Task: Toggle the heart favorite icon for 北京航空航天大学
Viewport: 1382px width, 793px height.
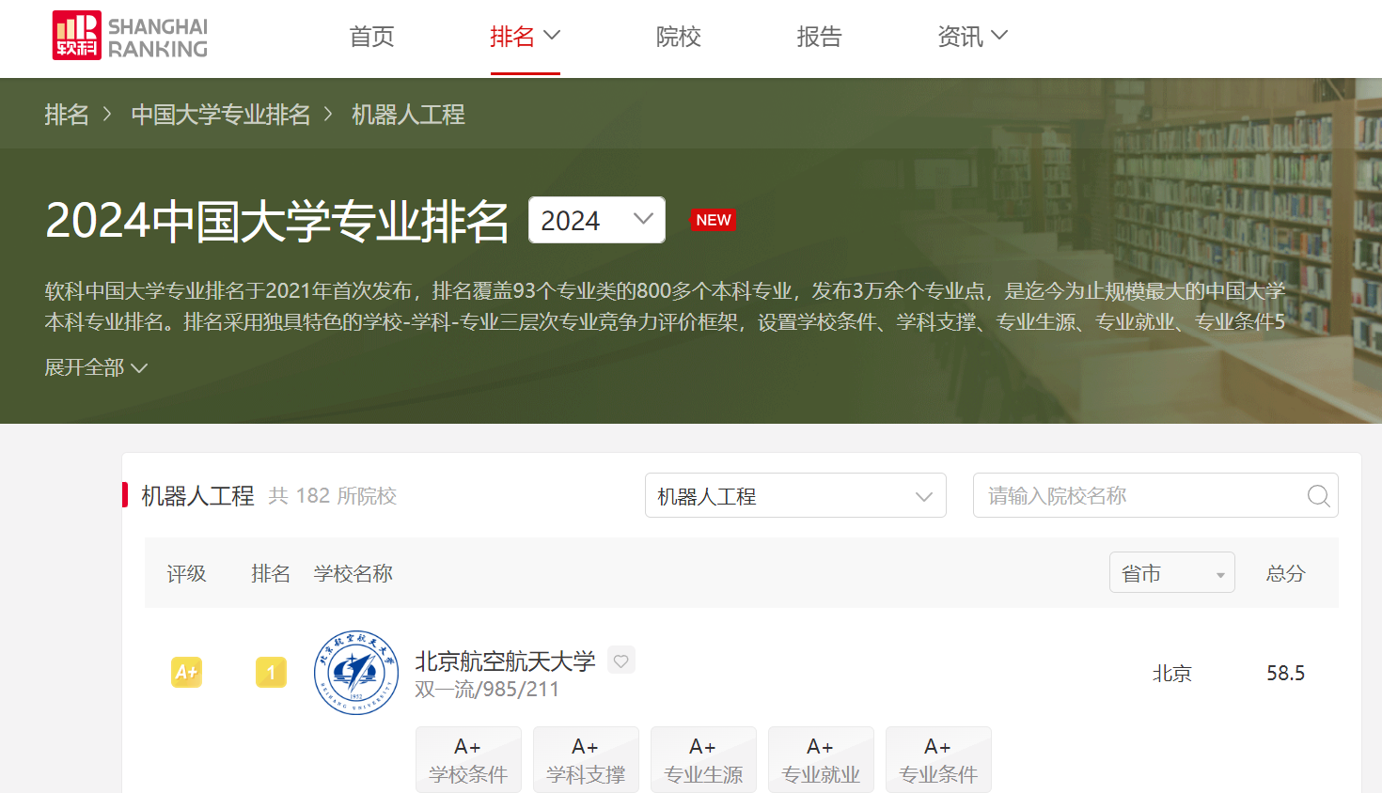Action: 620,661
